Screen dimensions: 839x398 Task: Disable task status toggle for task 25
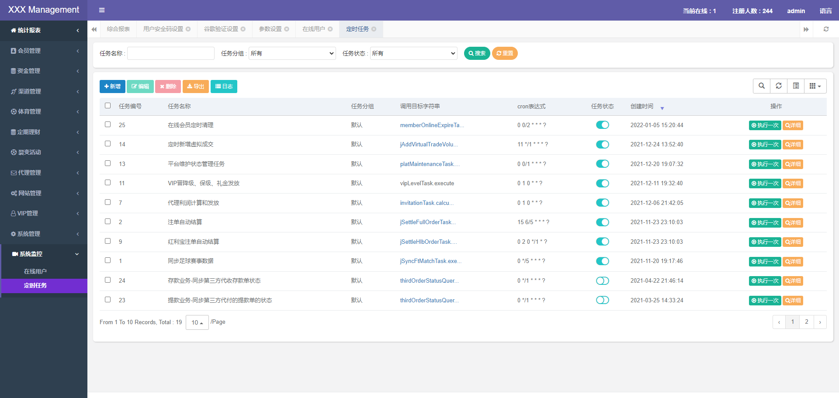602,125
